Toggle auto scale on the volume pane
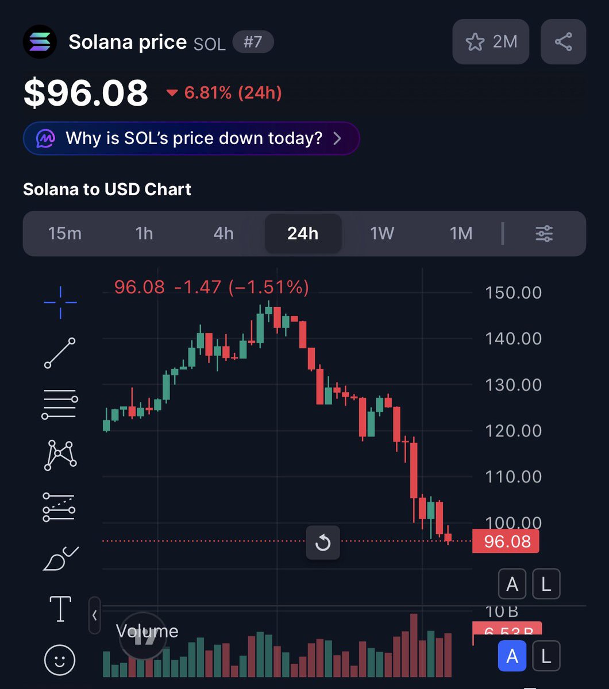Image resolution: width=609 pixels, height=689 pixels. coord(512,656)
